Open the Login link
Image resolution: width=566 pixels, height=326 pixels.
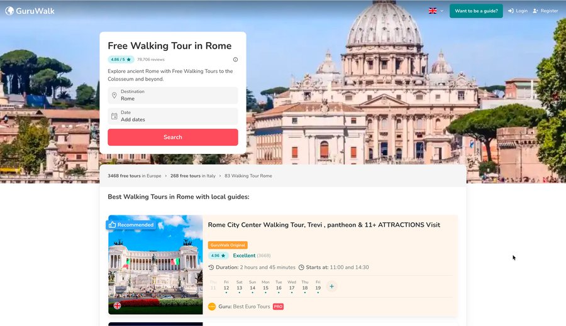click(x=518, y=11)
